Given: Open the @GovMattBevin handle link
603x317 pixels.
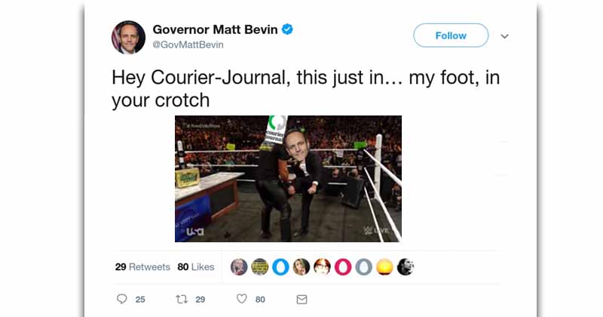Looking at the screenshot, I should pos(188,45).
